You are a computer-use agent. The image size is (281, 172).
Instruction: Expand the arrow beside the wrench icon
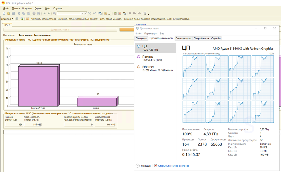point(148,14)
